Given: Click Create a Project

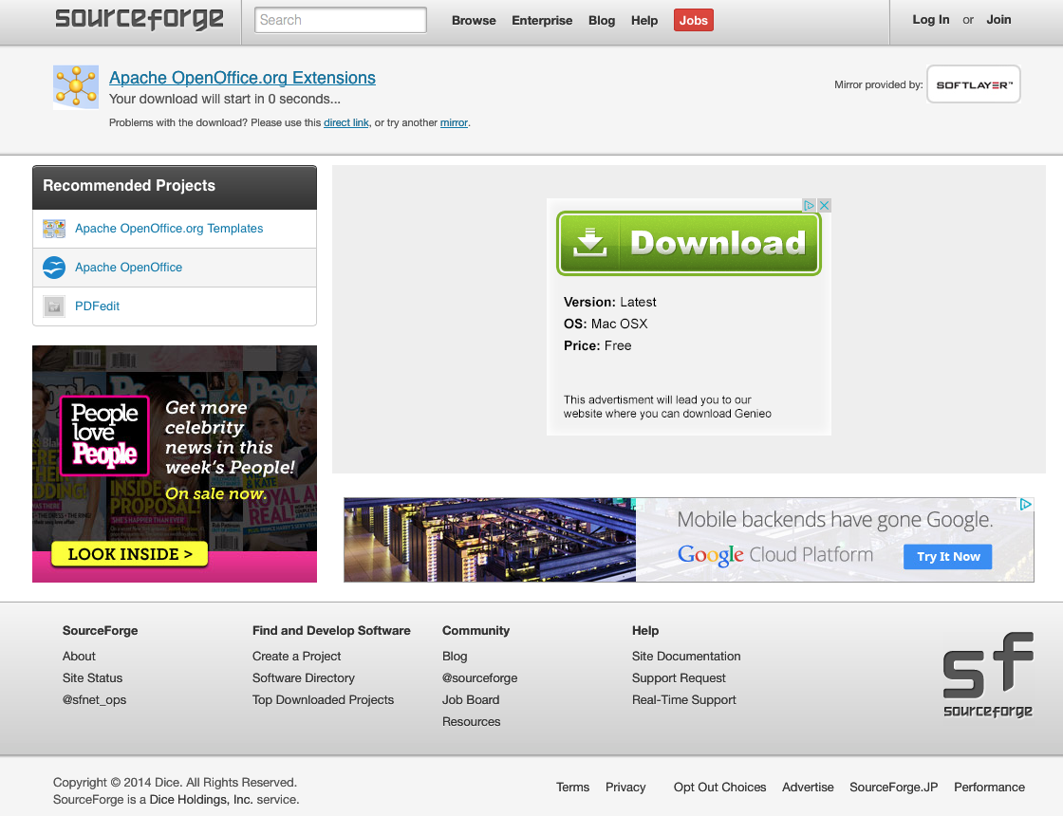Looking at the screenshot, I should click(x=296, y=656).
